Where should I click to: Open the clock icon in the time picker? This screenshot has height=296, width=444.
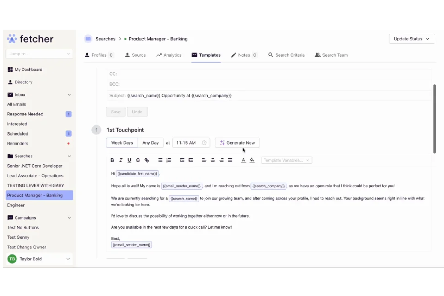[204, 143]
